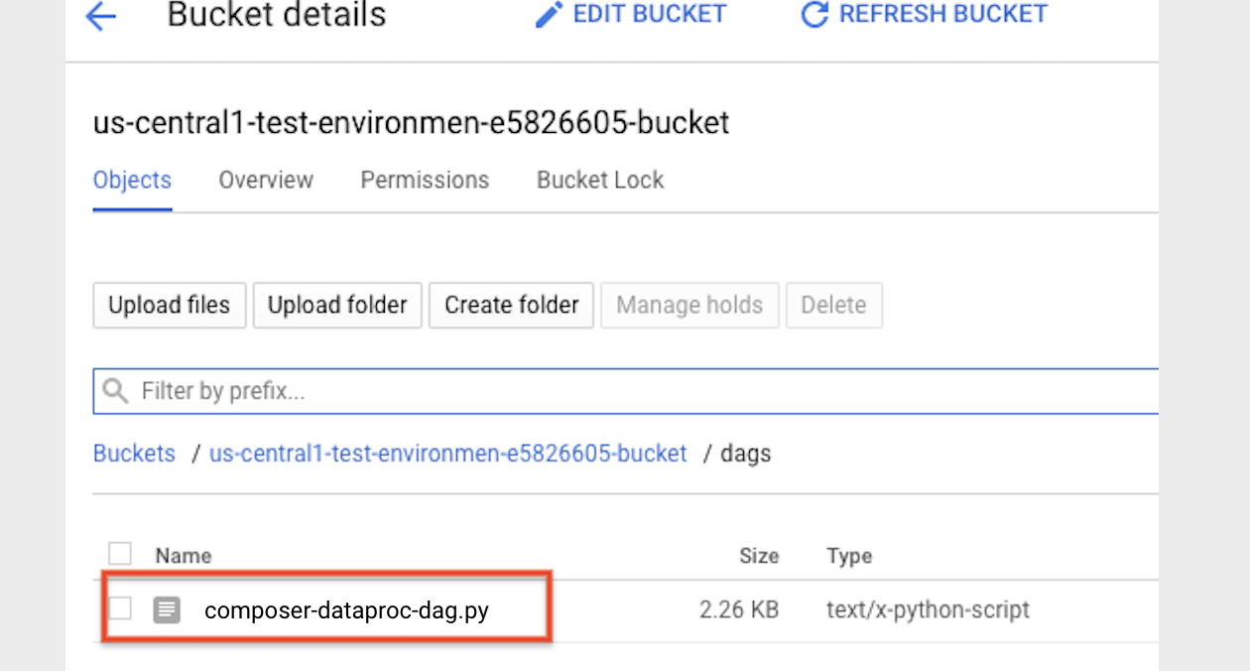1250x671 pixels.
Task: Click the back arrow icon
Action: click(x=101, y=17)
